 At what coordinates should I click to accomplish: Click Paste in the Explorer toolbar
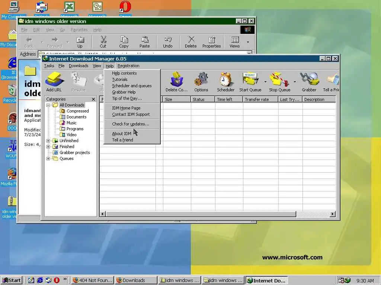(145, 42)
